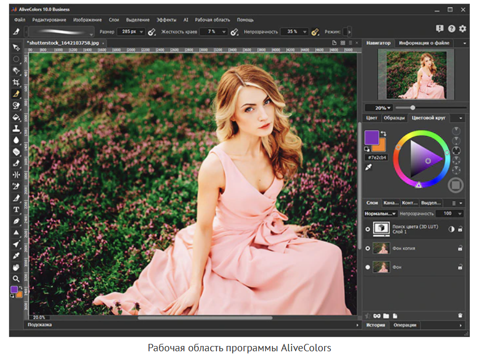The width and height of the screenshot is (482, 356).
Task: Expand the Жесткость краев 7% dropdown
Action: 224,32
